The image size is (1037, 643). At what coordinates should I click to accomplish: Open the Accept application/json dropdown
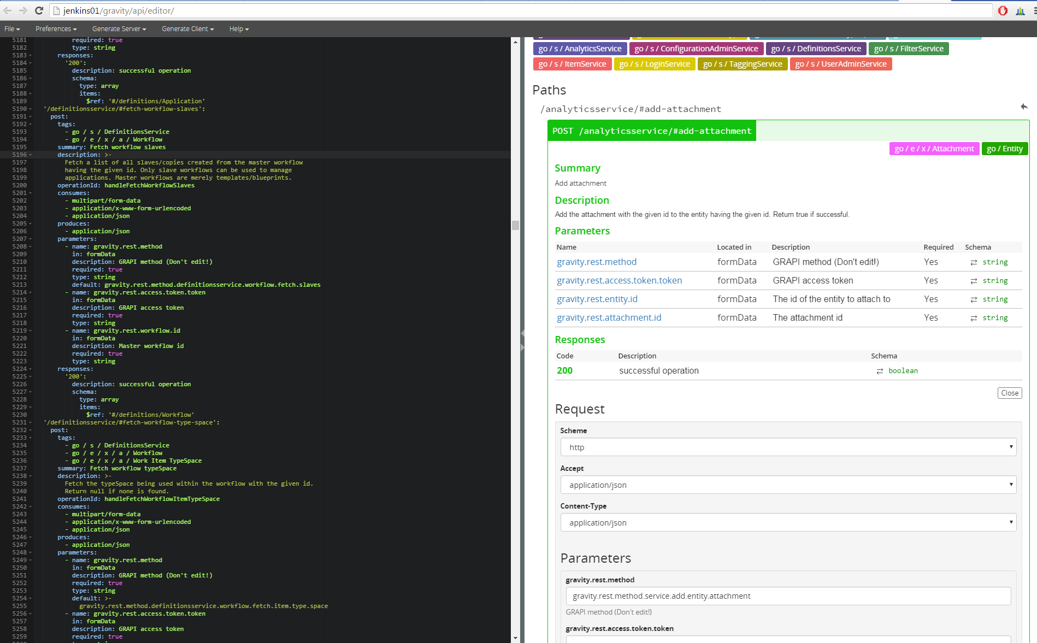[788, 485]
